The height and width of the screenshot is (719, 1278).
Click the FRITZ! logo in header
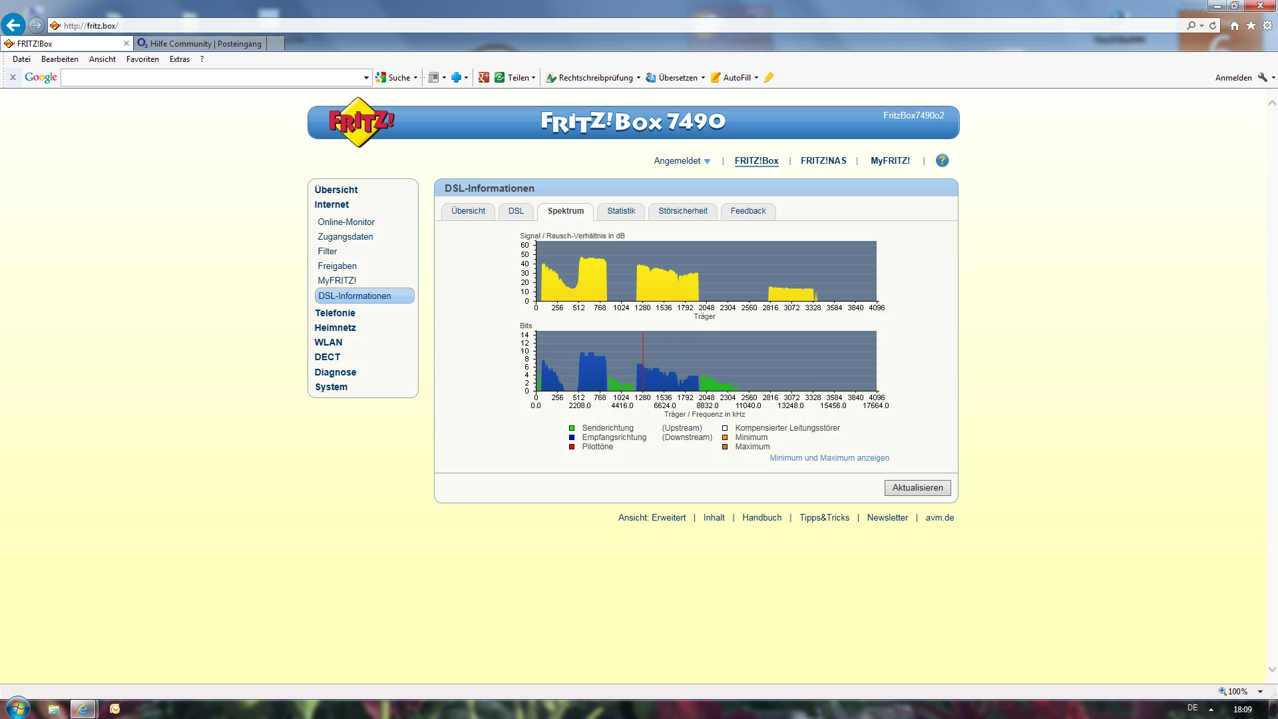(361, 122)
